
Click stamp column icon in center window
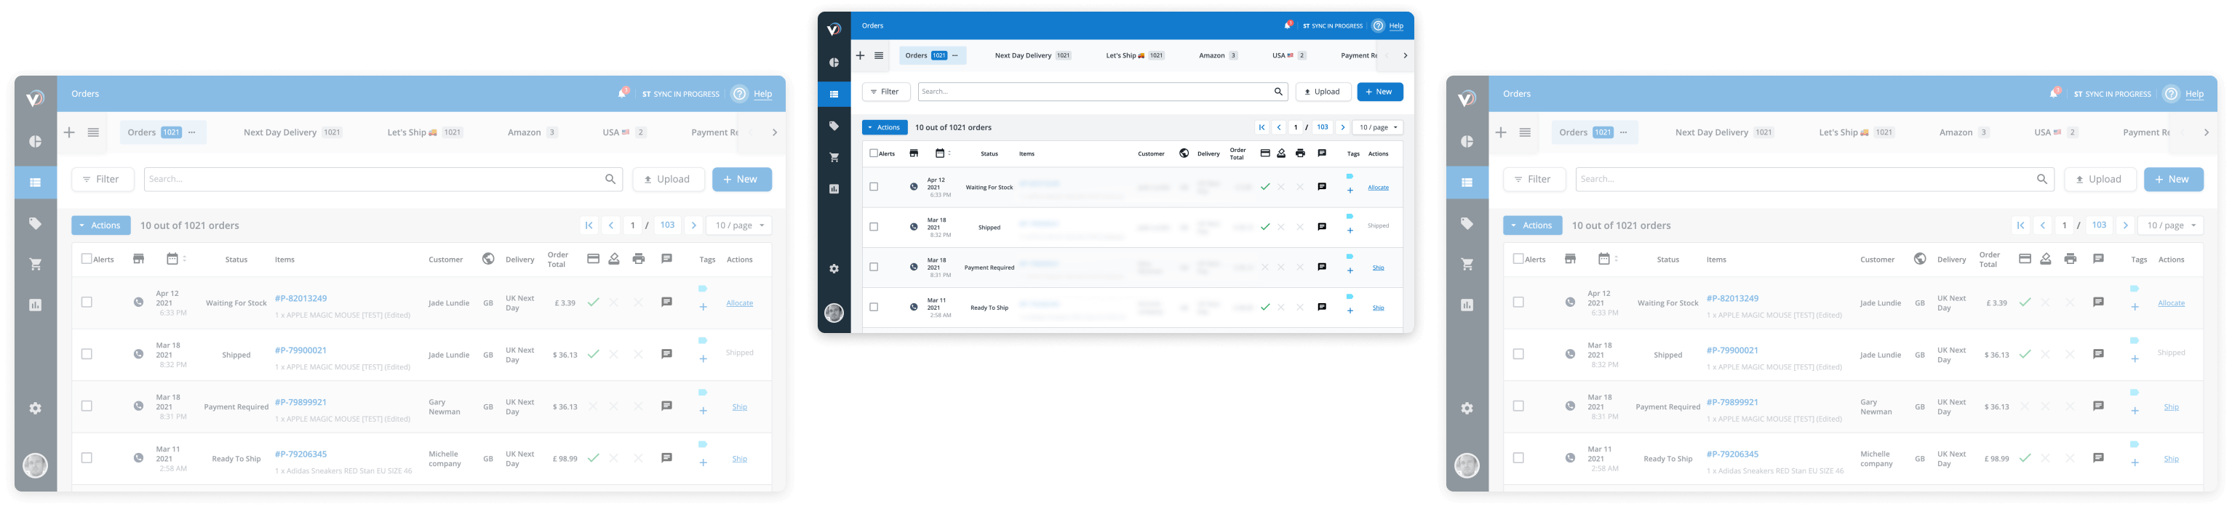[x=1281, y=153]
